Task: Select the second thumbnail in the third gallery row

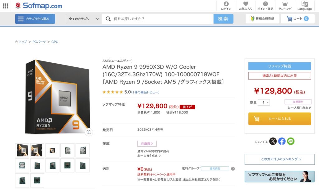Action: click(x=37, y=181)
